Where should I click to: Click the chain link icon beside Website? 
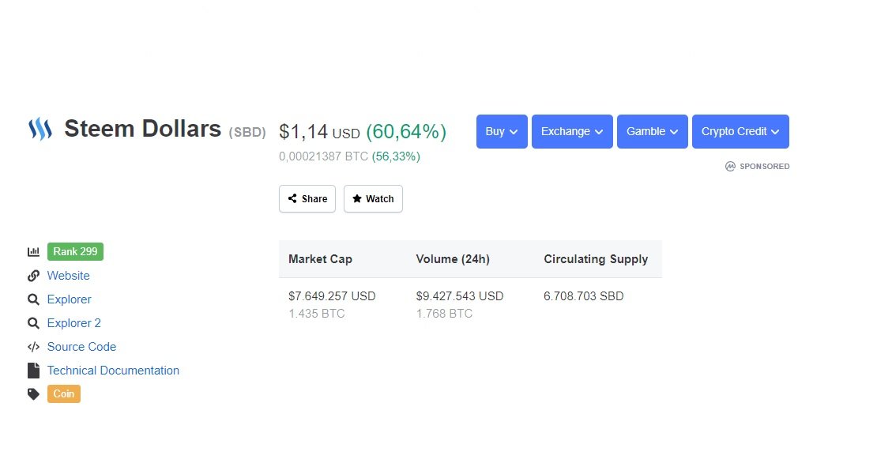click(x=33, y=276)
